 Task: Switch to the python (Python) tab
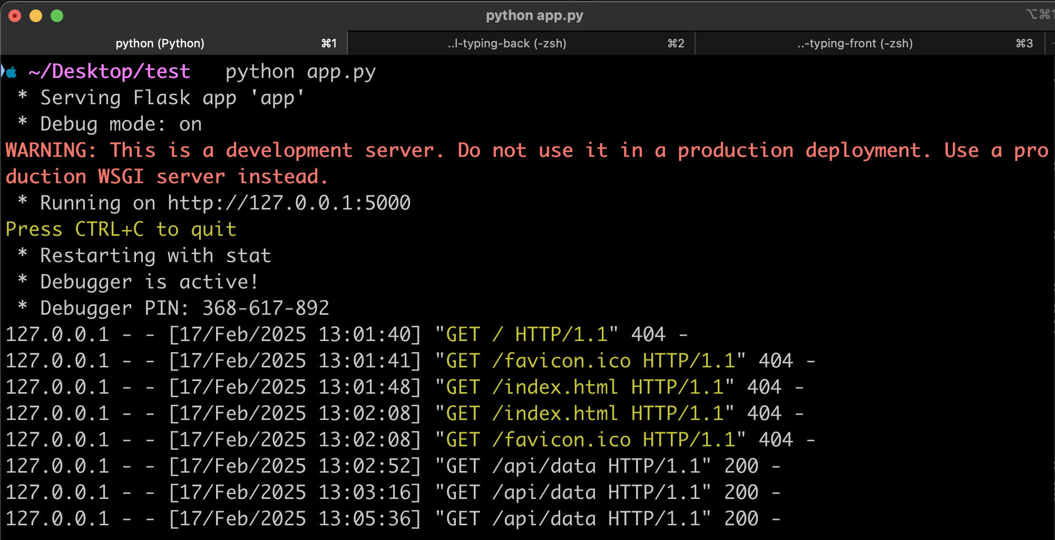click(x=160, y=43)
